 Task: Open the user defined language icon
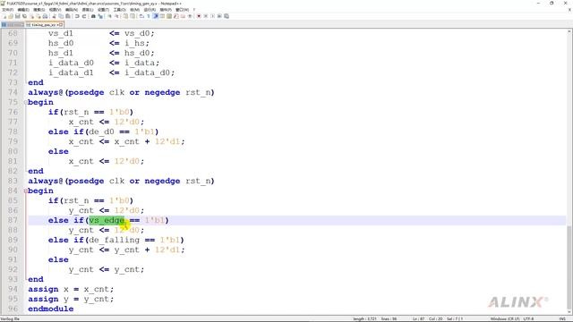[x=162, y=16]
